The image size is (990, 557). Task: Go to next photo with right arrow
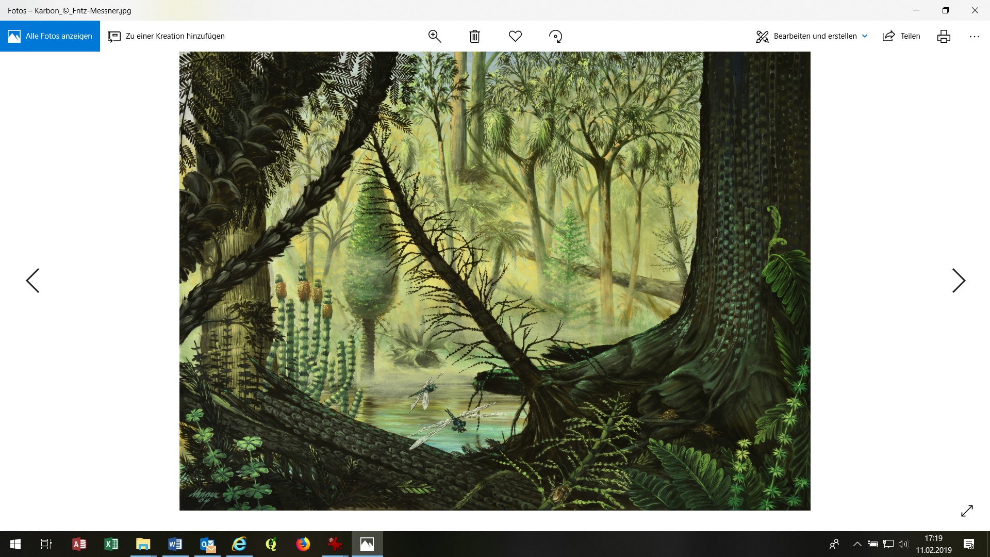tap(959, 281)
